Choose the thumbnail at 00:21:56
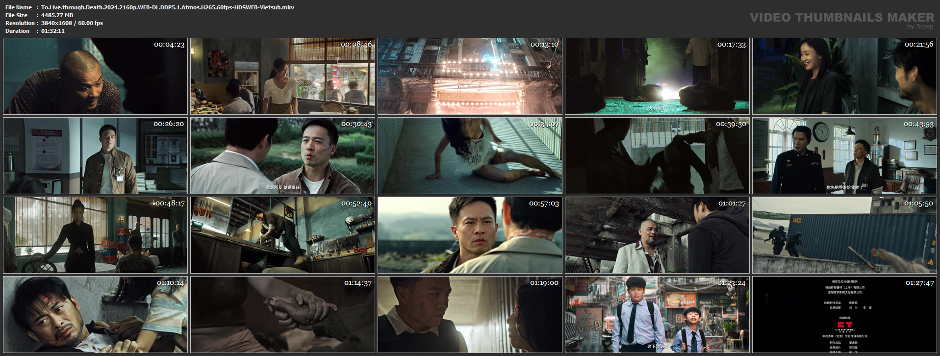Viewport: 940px width, 356px height. [844, 76]
